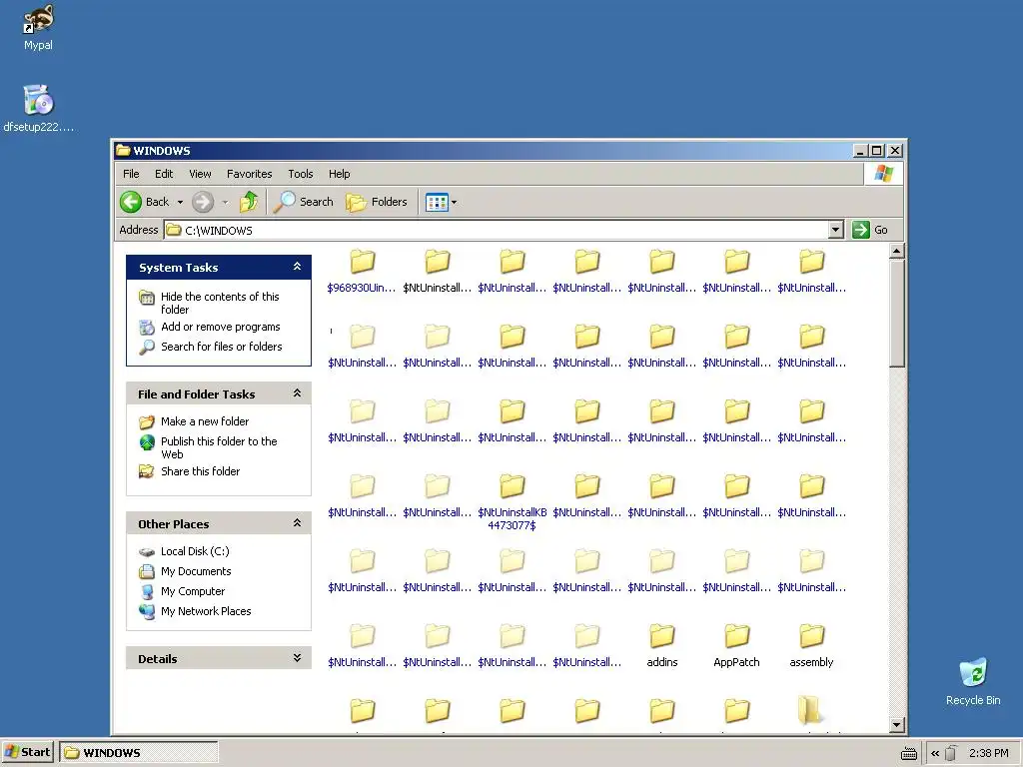Click the C:\WINDOWS address field
Viewport: 1023px width, 767px height.
click(497, 230)
